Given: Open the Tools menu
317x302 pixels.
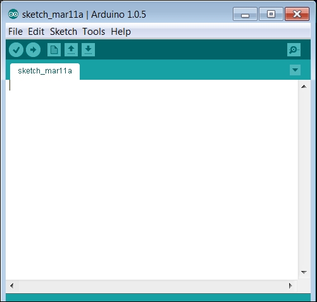Looking at the screenshot, I should click(x=94, y=32).
